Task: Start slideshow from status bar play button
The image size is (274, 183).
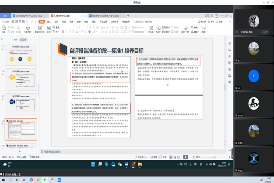Action: point(186,157)
